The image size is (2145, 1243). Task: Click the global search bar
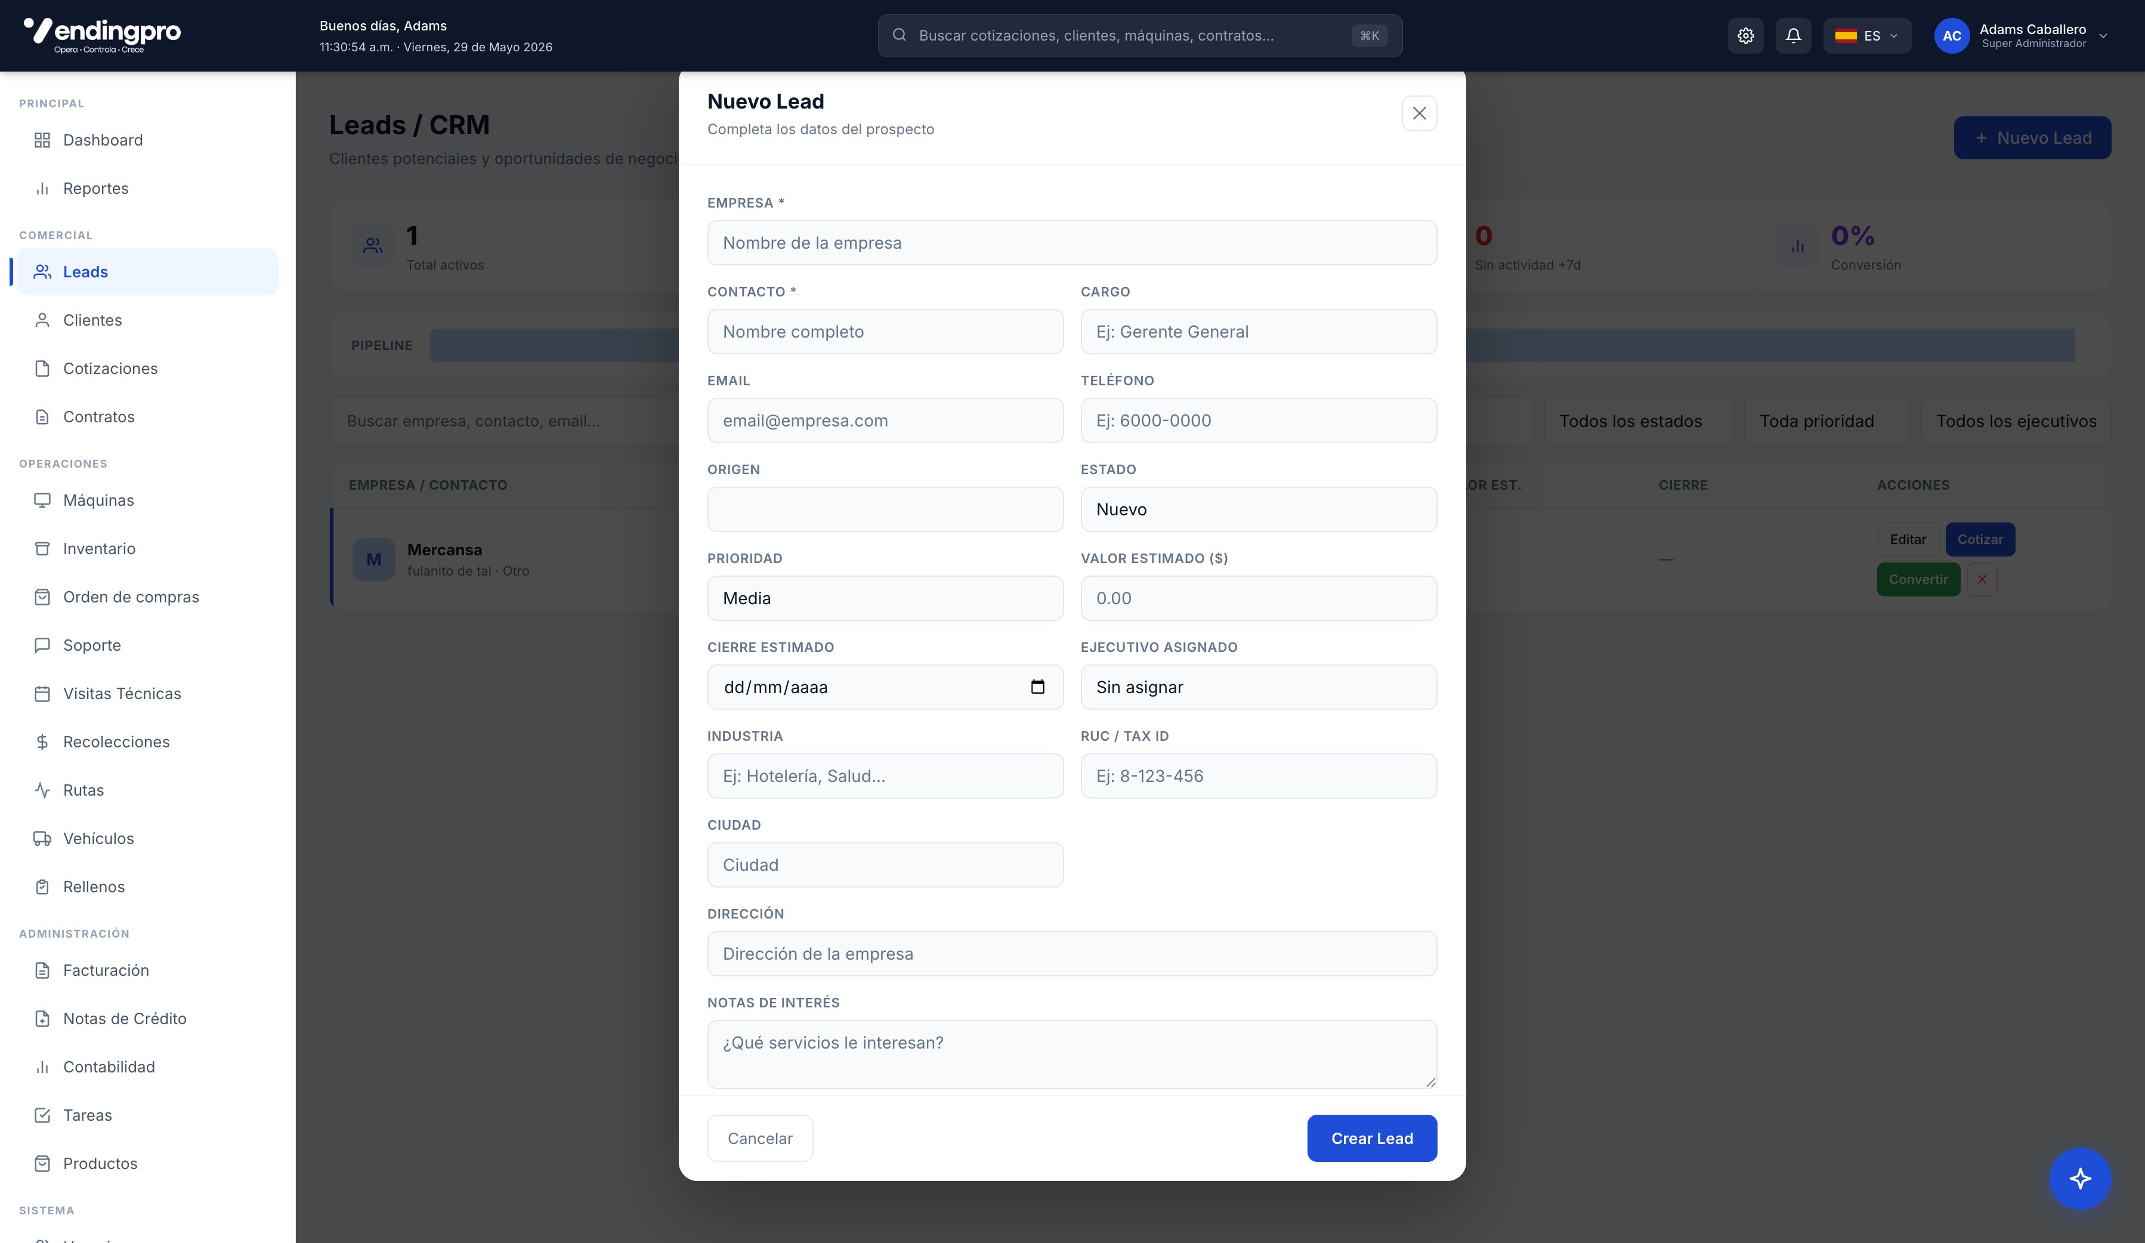1140,36
